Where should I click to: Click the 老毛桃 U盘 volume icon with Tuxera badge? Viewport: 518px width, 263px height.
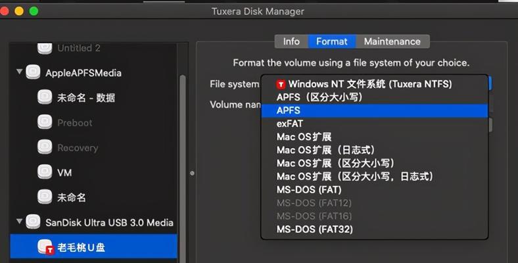pos(45,247)
